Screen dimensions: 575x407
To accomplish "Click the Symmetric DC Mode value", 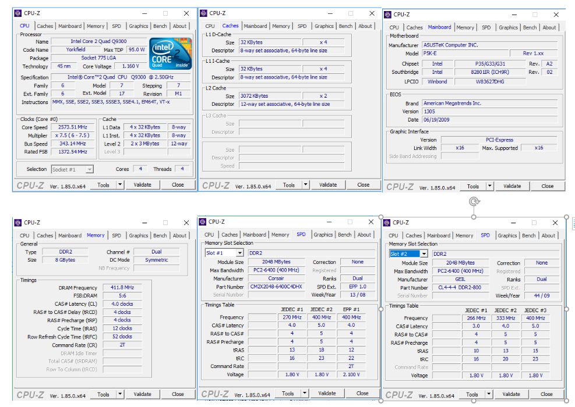I will [157, 260].
